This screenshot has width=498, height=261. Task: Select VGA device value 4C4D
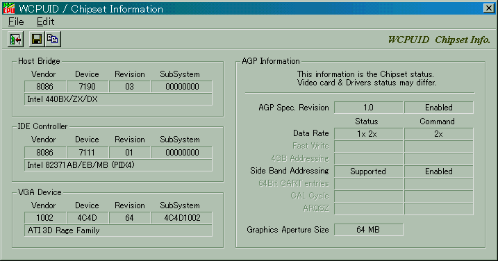88,218
